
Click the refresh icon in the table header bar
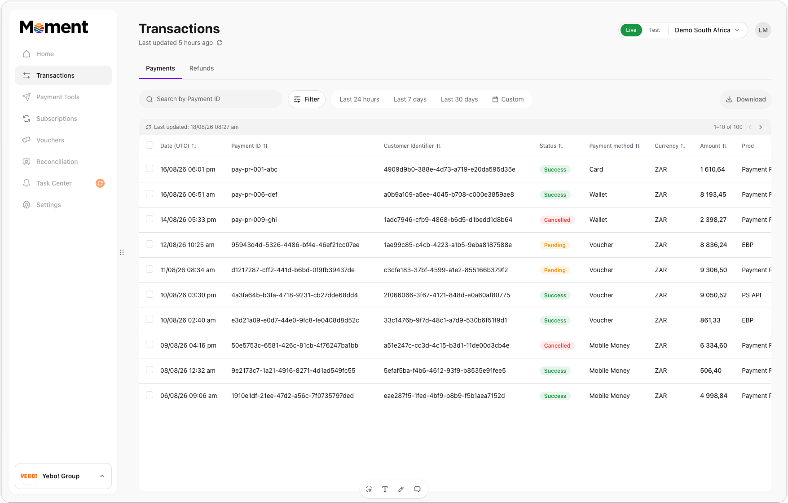coord(149,127)
